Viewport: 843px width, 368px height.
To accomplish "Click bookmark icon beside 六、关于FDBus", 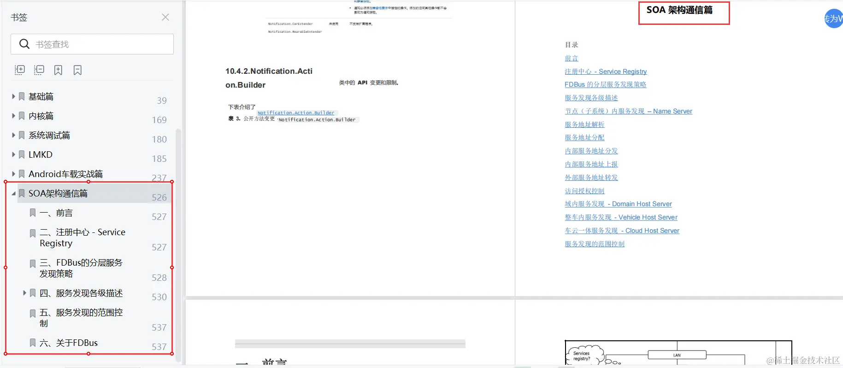I will 33,343.
